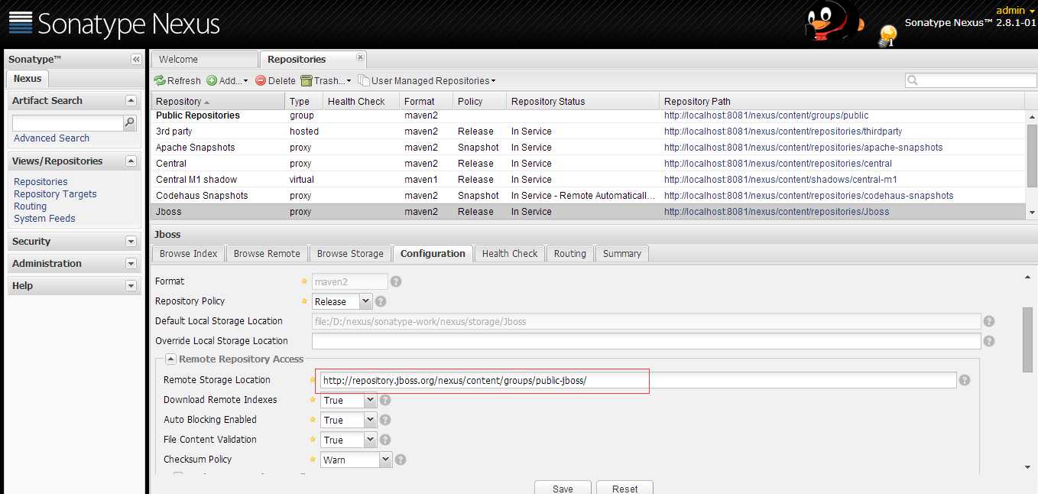Click the Remote Storage Location field

coord(637,380)
